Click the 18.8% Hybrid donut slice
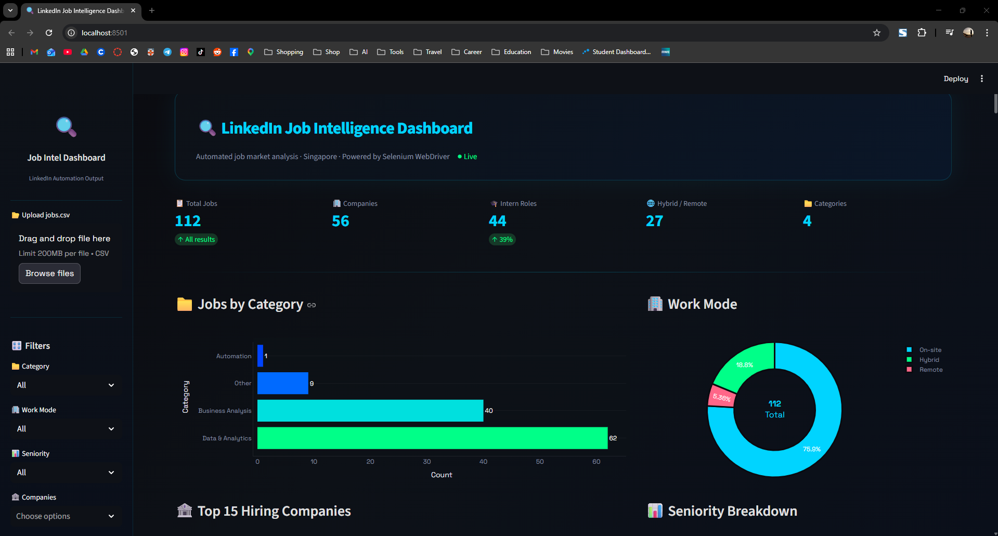Screen dimensions: 998x536 (744, 365)
